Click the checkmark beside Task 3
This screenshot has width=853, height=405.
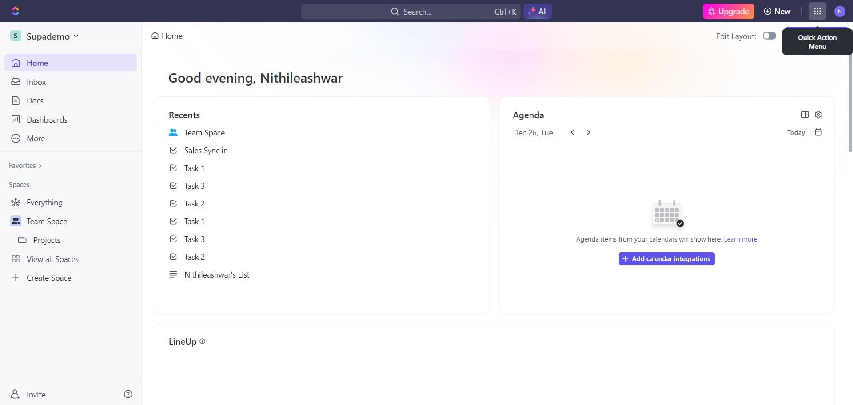click(x=173, y=186)
